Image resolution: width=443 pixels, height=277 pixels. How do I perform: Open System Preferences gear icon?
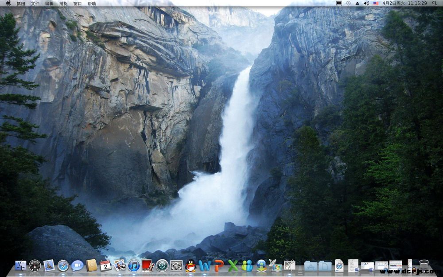coord(176,265)
